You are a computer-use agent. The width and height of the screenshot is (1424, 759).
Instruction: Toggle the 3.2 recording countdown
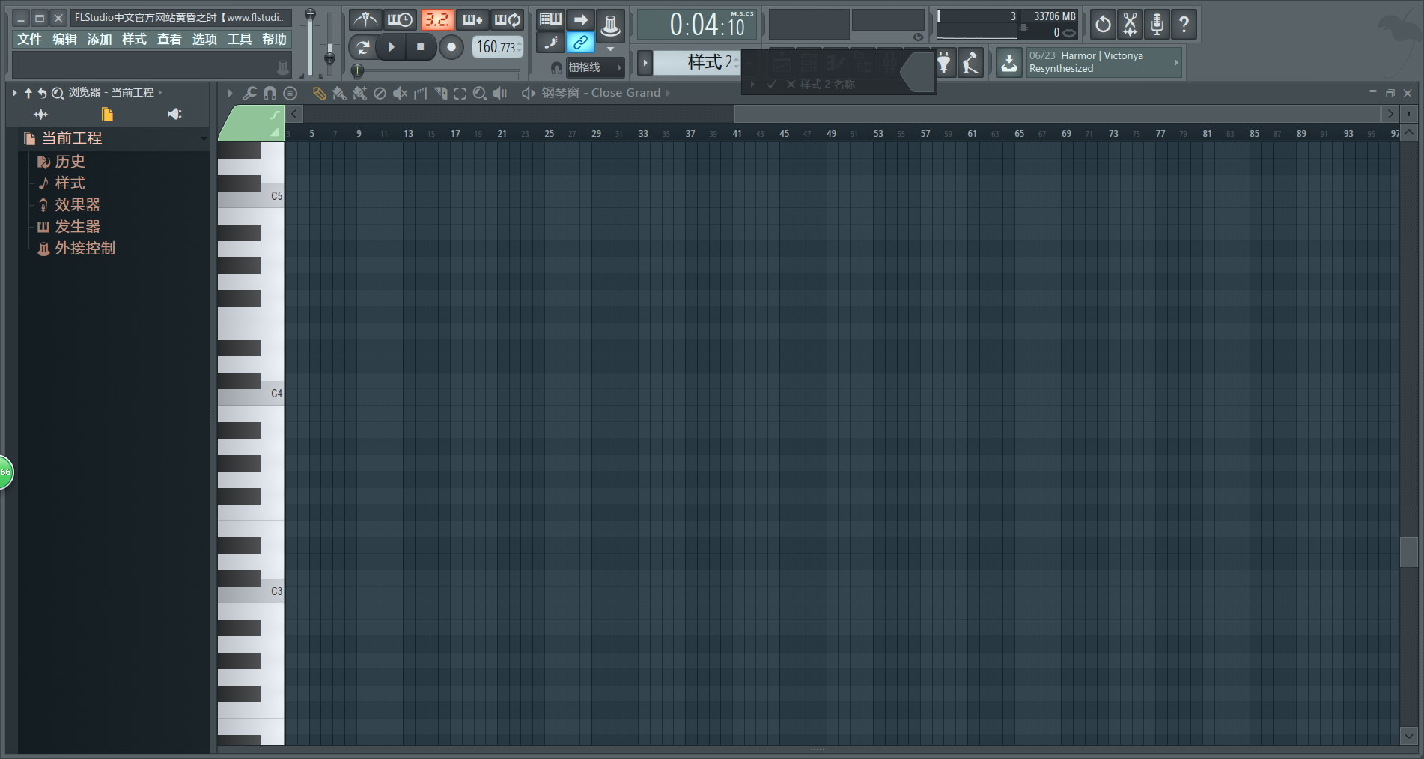click(437, 20)
